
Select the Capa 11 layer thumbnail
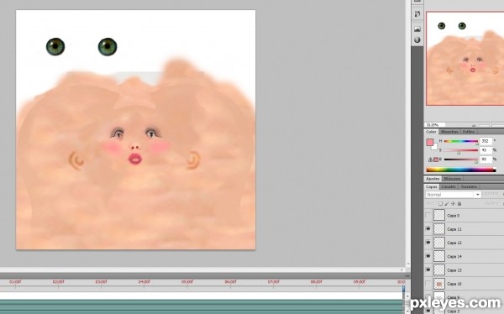click(x=439, y=229)
